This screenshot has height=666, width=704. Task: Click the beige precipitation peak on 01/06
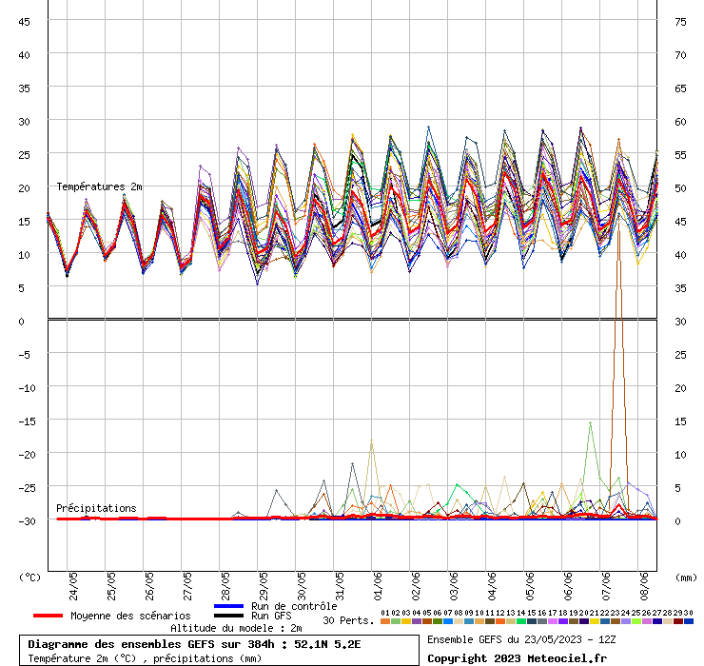tap(371, 441)
